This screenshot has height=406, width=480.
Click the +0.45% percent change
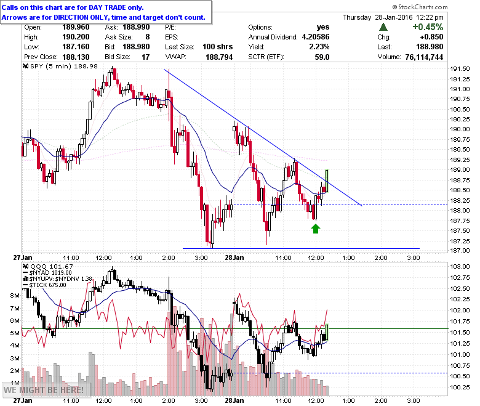pos(428,27)
